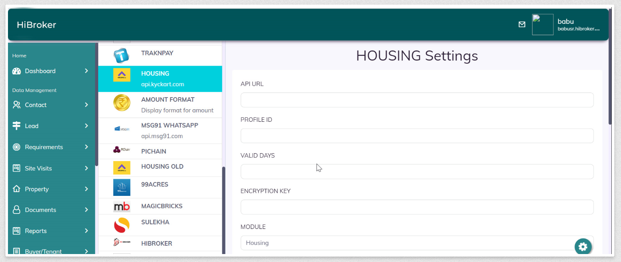
Task: Expand the Property menu chevron
Action: point(87,189)
